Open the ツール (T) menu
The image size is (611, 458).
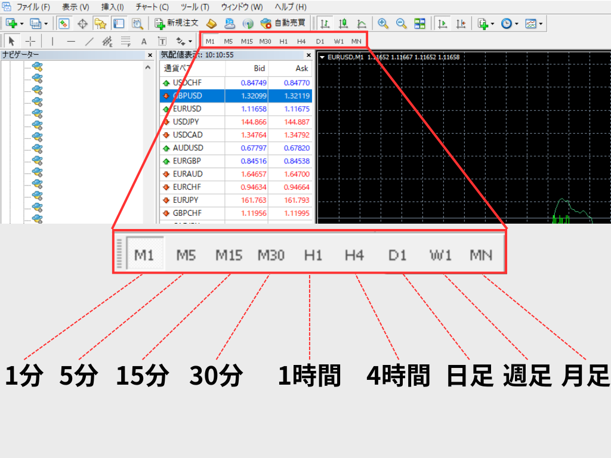pyautogui.click(x=195, y=7)
